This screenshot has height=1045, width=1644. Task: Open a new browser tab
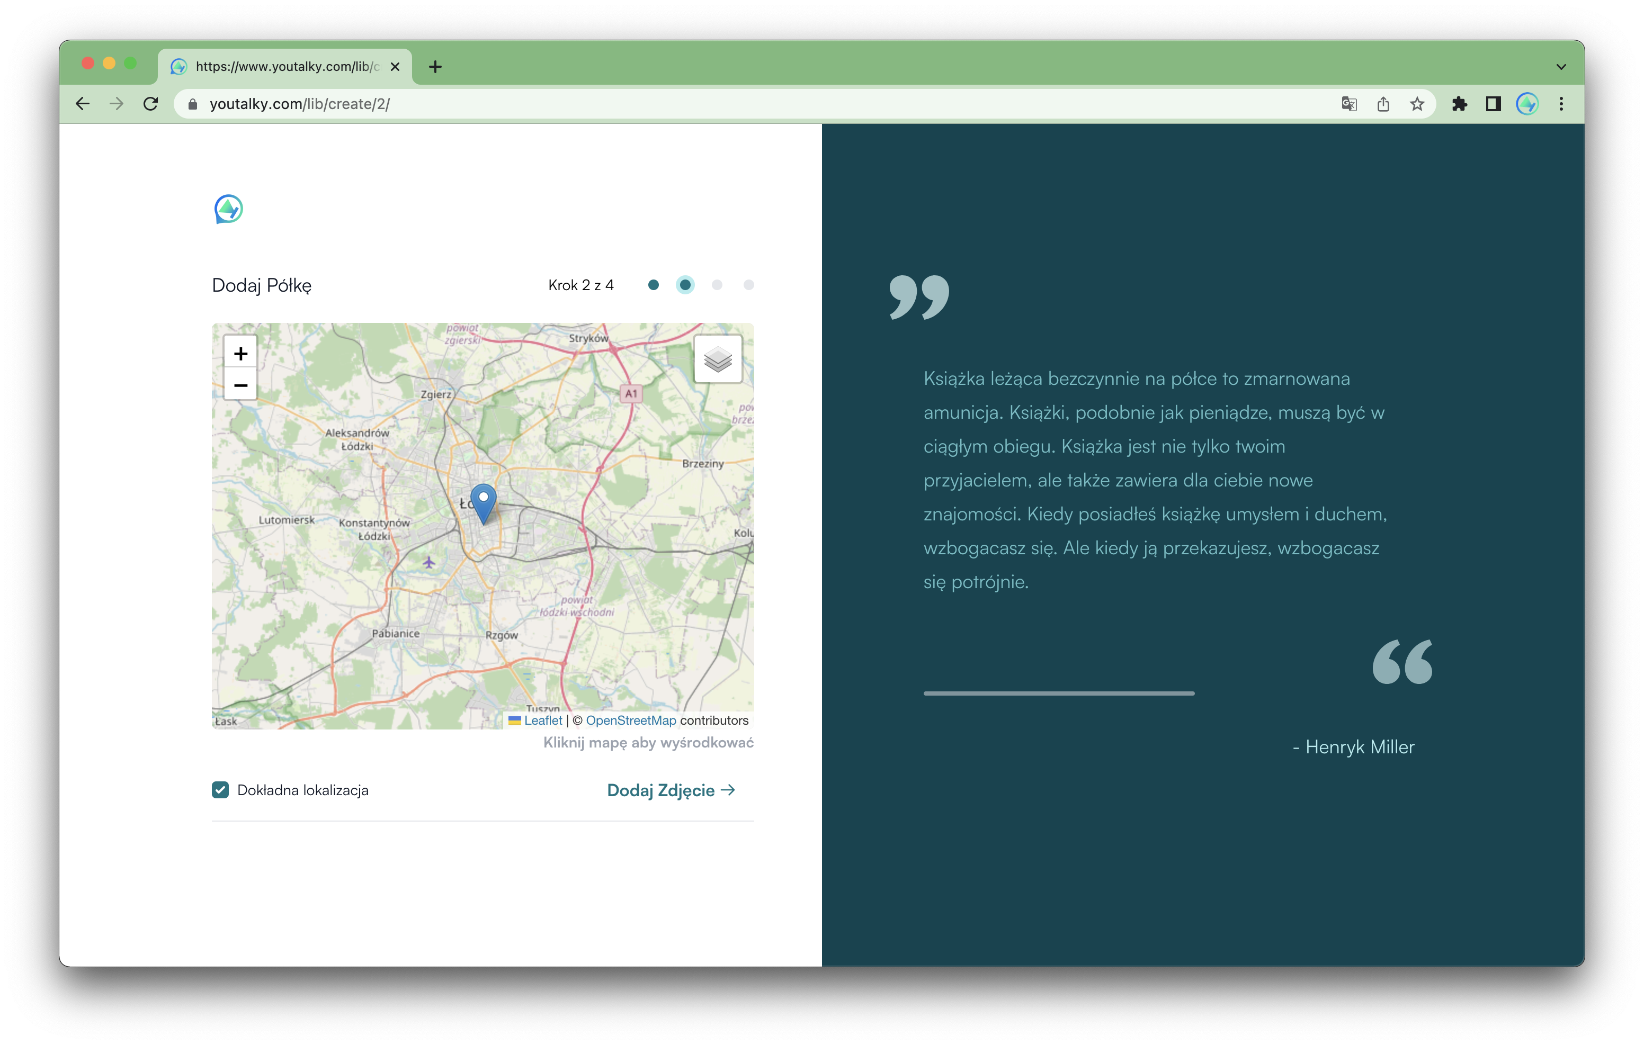(435, 66)
